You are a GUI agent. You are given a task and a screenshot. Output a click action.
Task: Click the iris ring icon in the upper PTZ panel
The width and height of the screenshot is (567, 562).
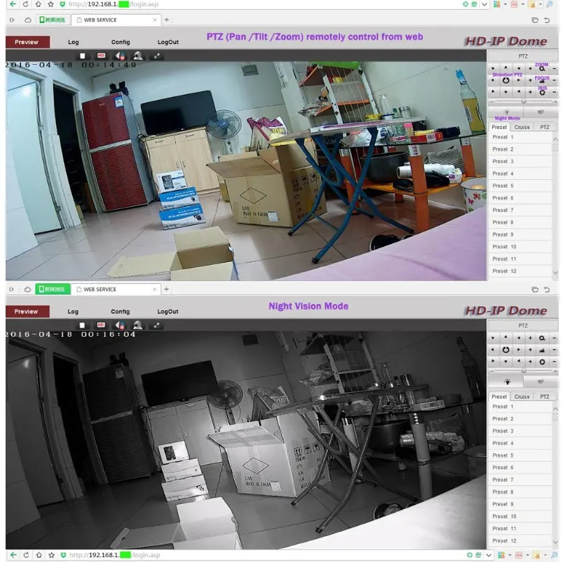tap(542, 93)
